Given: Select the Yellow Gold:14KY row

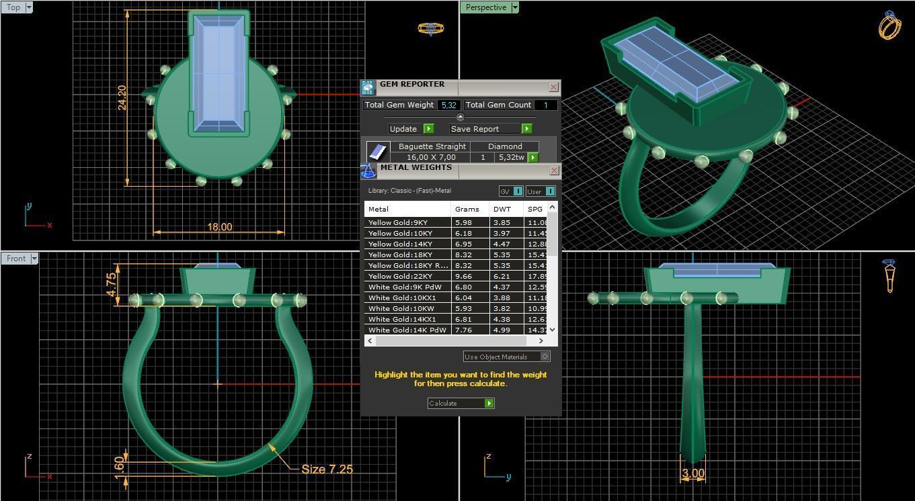Looking at the screenshot, I should coord(456,244).
